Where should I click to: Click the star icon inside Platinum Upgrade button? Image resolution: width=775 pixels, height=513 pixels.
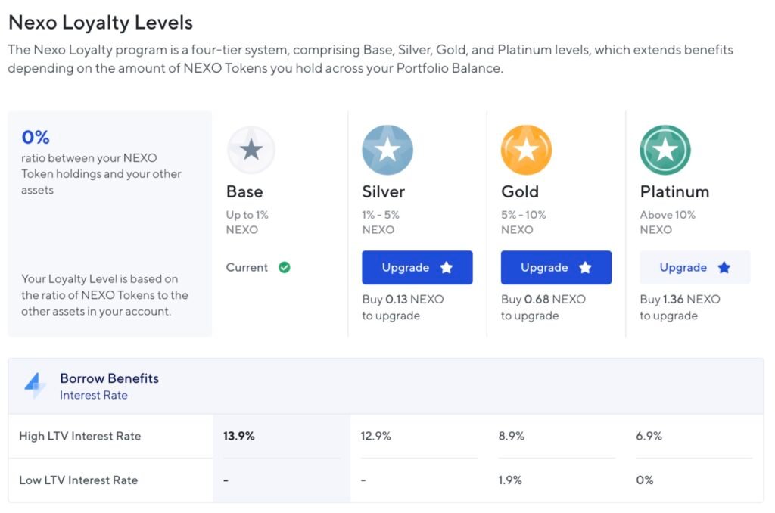click(x=724, y=268)
